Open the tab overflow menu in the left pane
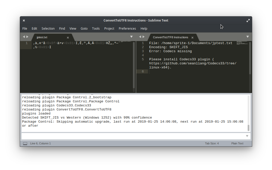The height and width of the screenshot is (170, 272). pos(131,36)
